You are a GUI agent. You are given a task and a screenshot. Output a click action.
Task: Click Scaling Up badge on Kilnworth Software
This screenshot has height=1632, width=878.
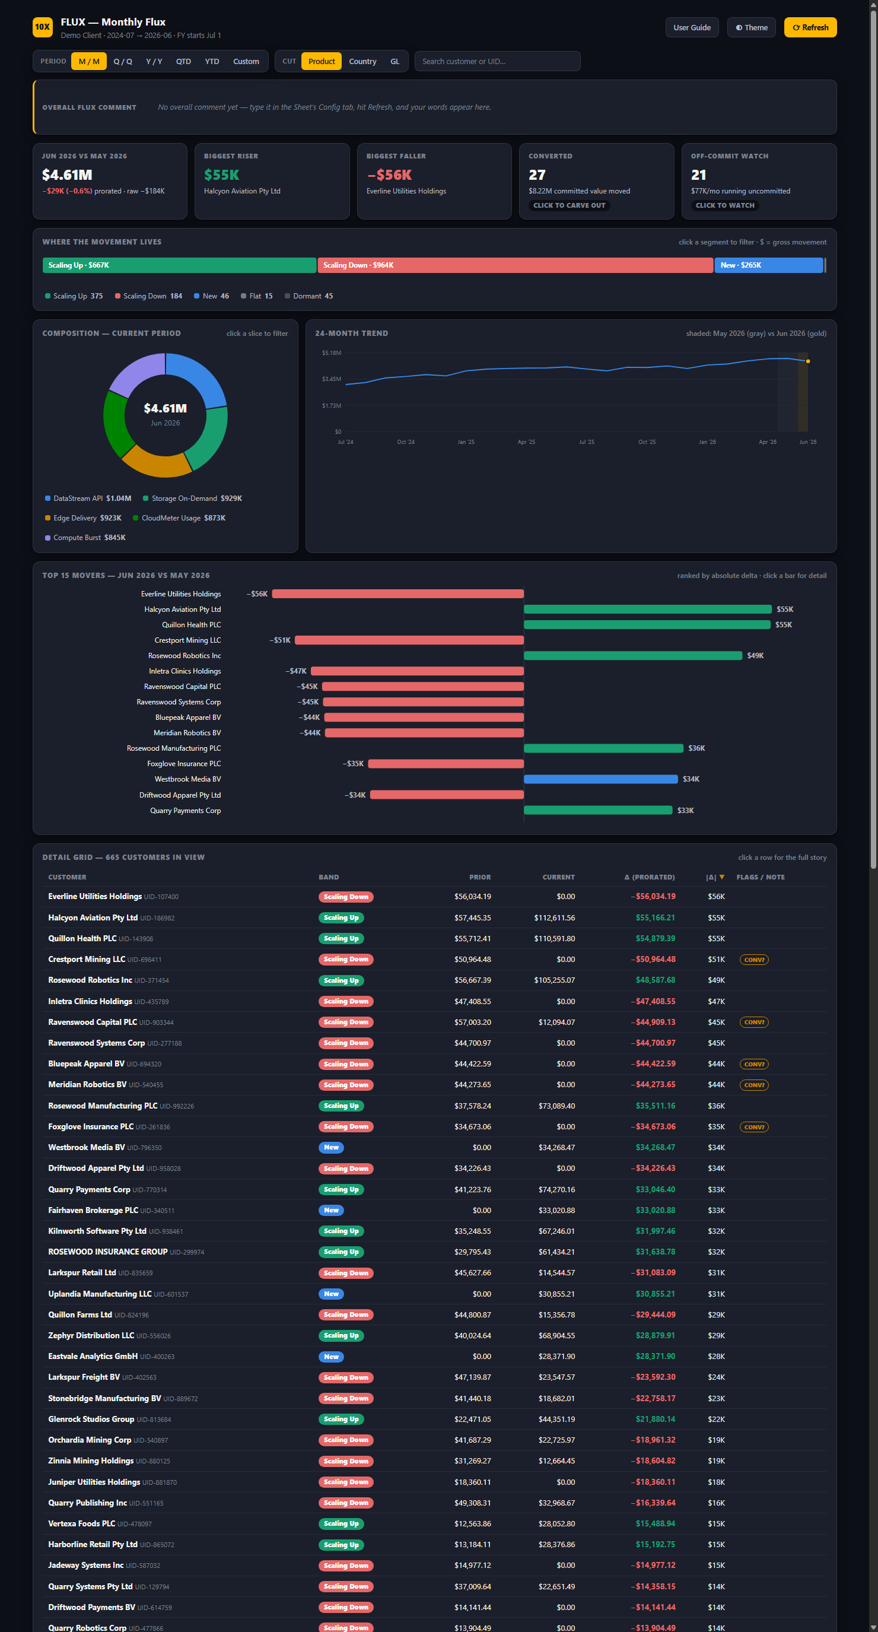pos(341,1231)
